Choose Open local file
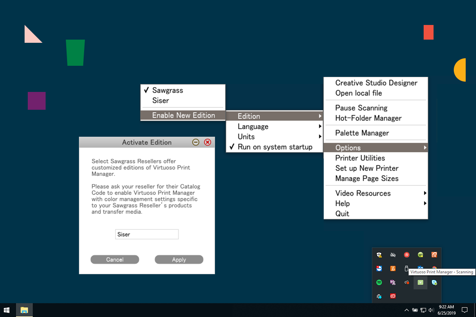Image resolution: width=476 pixels, height=317 pixels. [376, 93]
